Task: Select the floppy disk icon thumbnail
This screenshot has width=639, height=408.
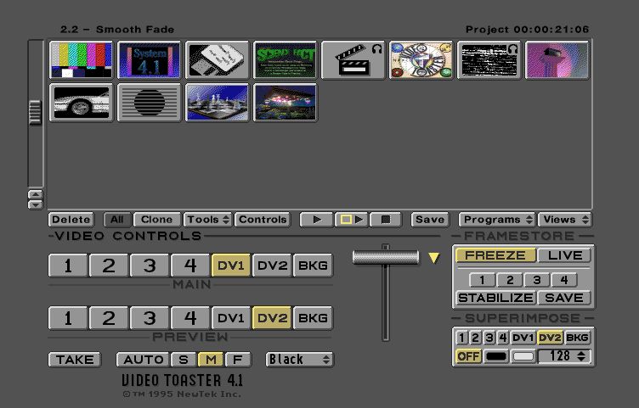Action: click(x=218, y=59)
